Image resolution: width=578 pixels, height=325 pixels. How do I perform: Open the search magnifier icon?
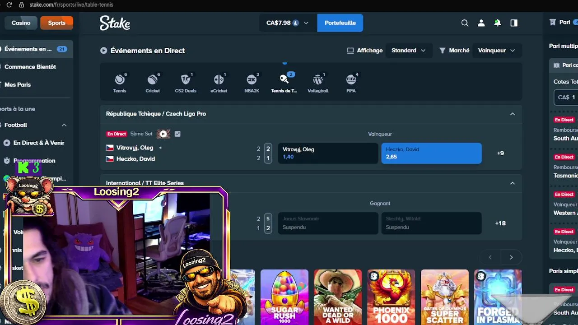click(465, 23)
